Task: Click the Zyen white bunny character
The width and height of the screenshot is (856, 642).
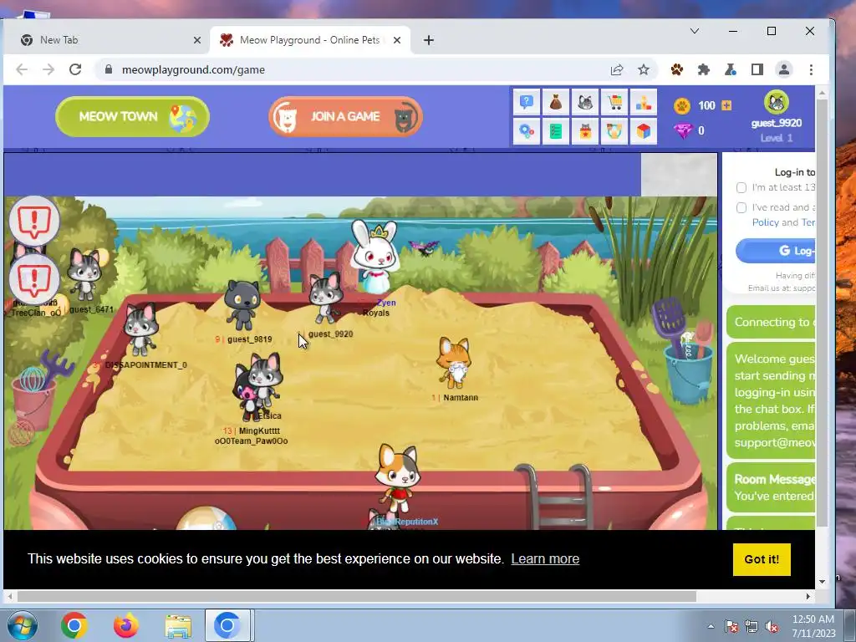Action: [x=375, y=256]
